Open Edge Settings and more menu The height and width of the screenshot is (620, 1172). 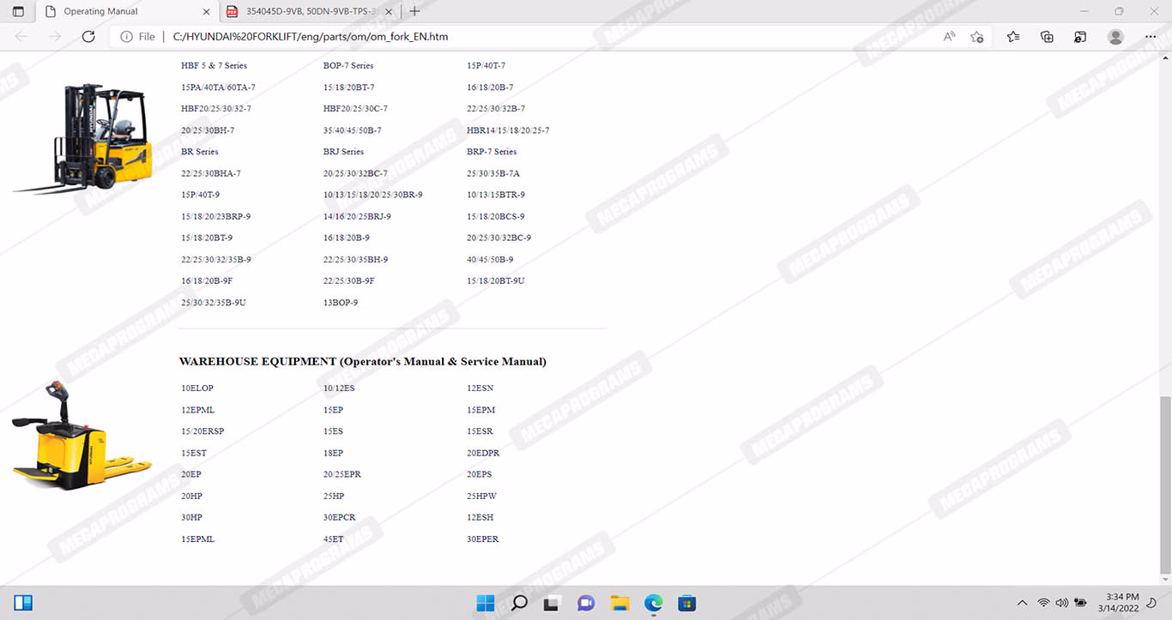[1151, 37]
